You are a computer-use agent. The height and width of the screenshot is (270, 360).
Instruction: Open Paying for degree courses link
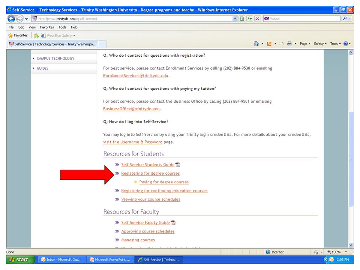point(164,182)
